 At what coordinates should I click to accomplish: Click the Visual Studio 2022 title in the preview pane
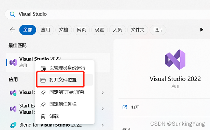[175, 79]
